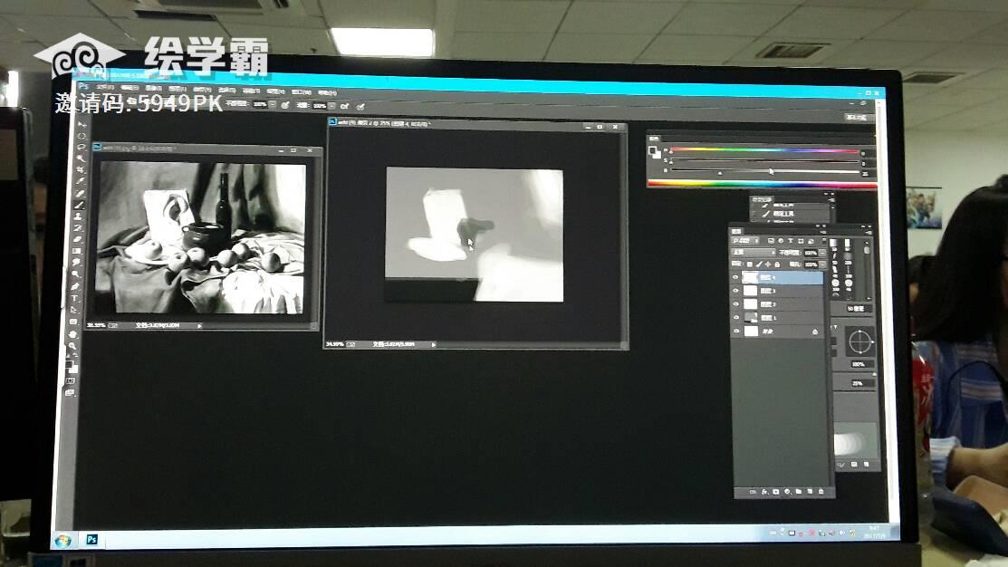Expand status info arrow in left document window
1008x567 pixels.
coord(199,326)
